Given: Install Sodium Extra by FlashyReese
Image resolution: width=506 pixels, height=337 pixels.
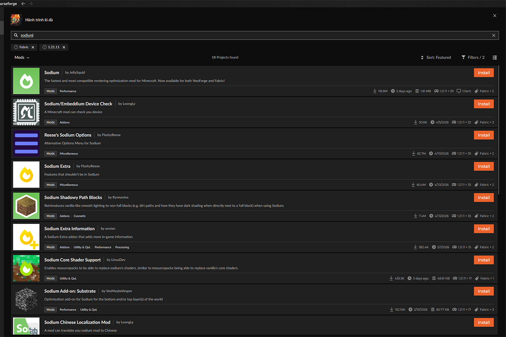Looking at the screenshot, I should point(484,166).
